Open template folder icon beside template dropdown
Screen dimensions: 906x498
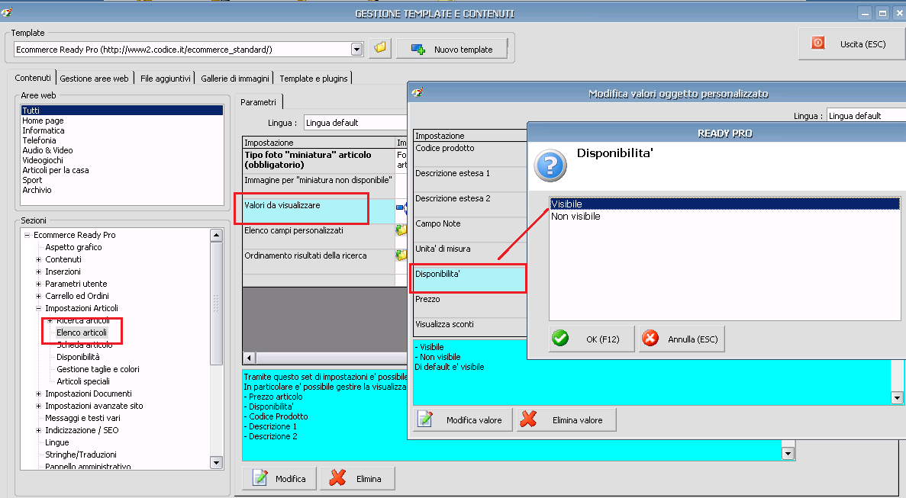pyautogui.click(x=379, y=49)
